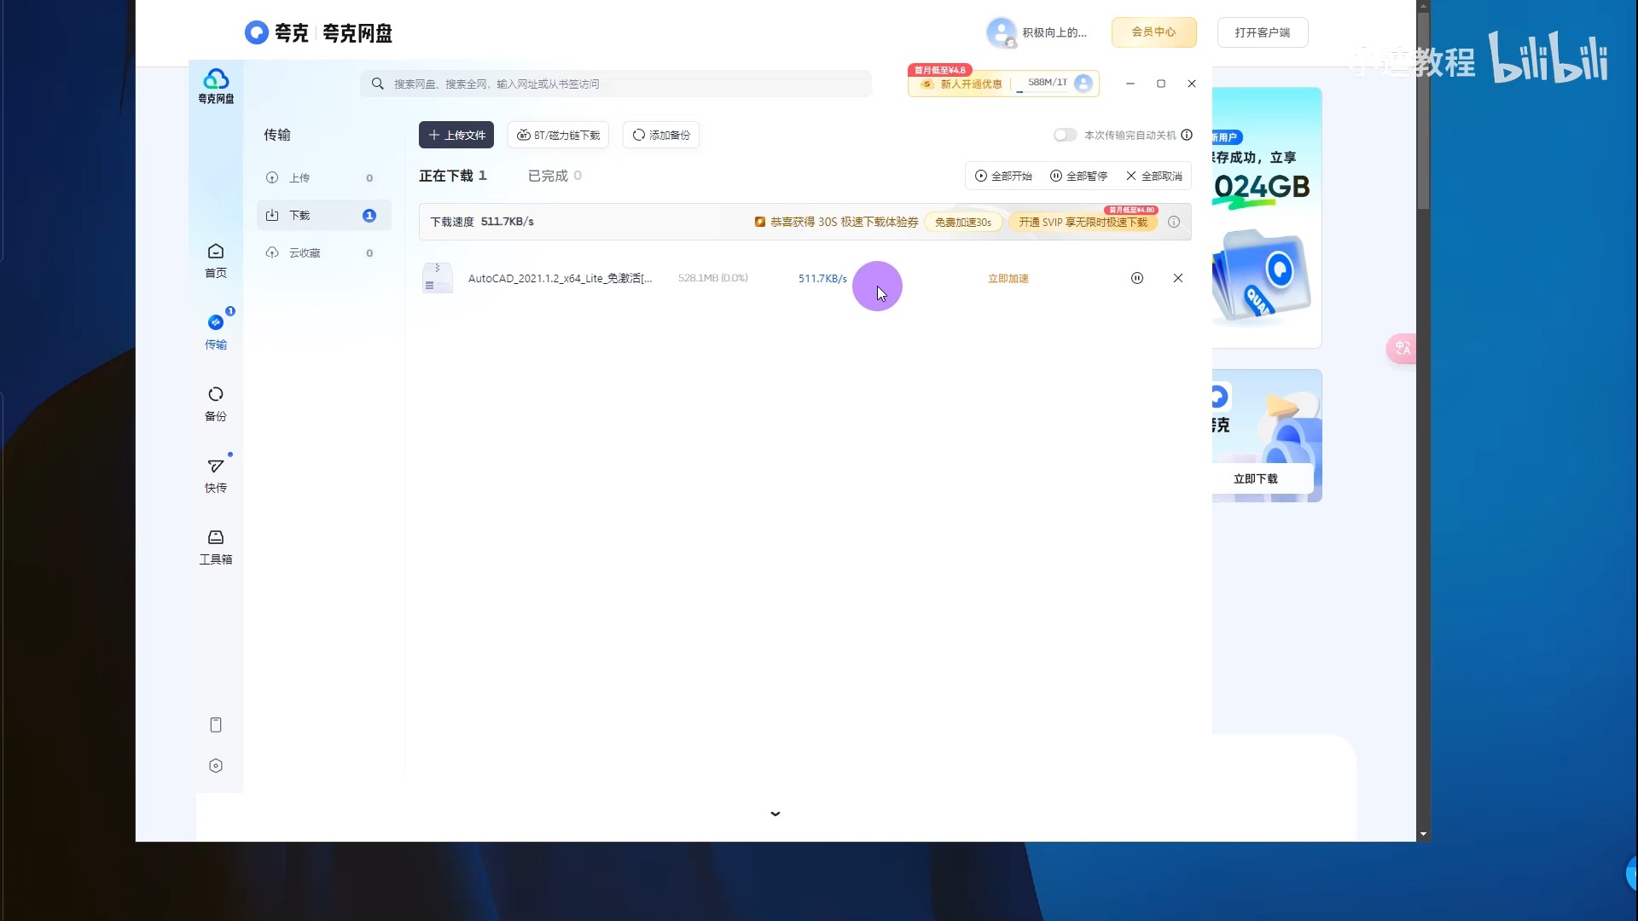Click 打开客户端 button
1638x921 pixels.
click(x=1263, y=32)
